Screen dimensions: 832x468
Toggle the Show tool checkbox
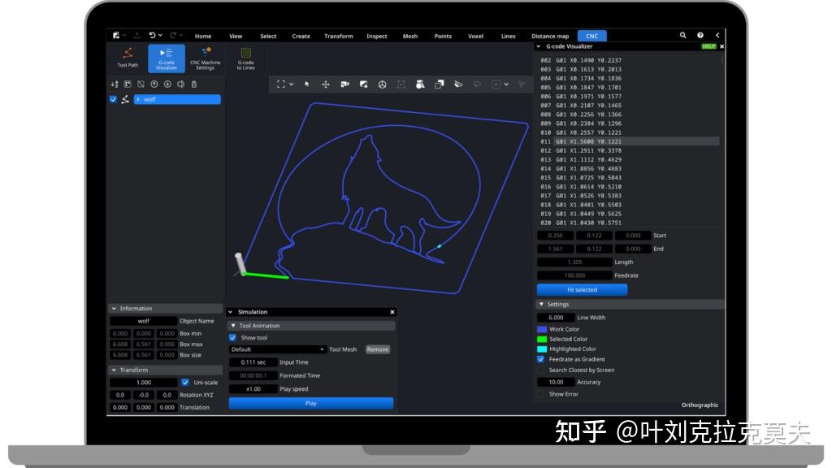[x=232, y=337]
